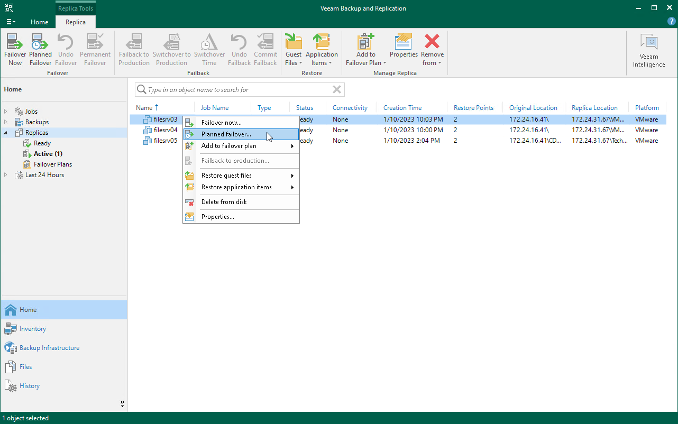The image size is (678, 424).
Task: Select Ready under Replicas
Action: point(42,143)
